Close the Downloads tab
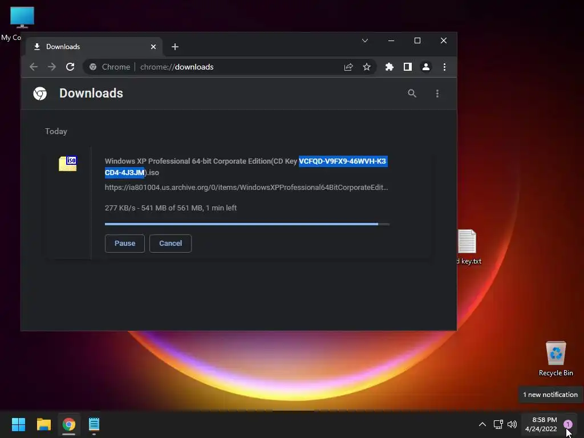 (x=153, y=47)
